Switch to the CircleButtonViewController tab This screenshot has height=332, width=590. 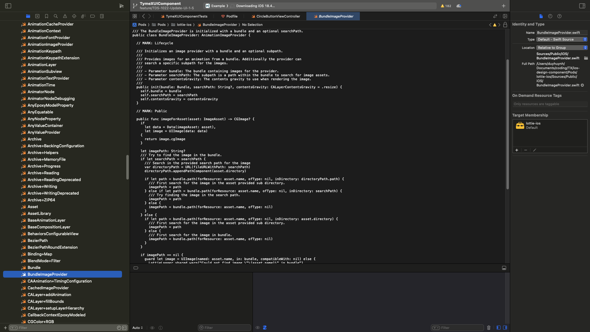coord(275,16)
